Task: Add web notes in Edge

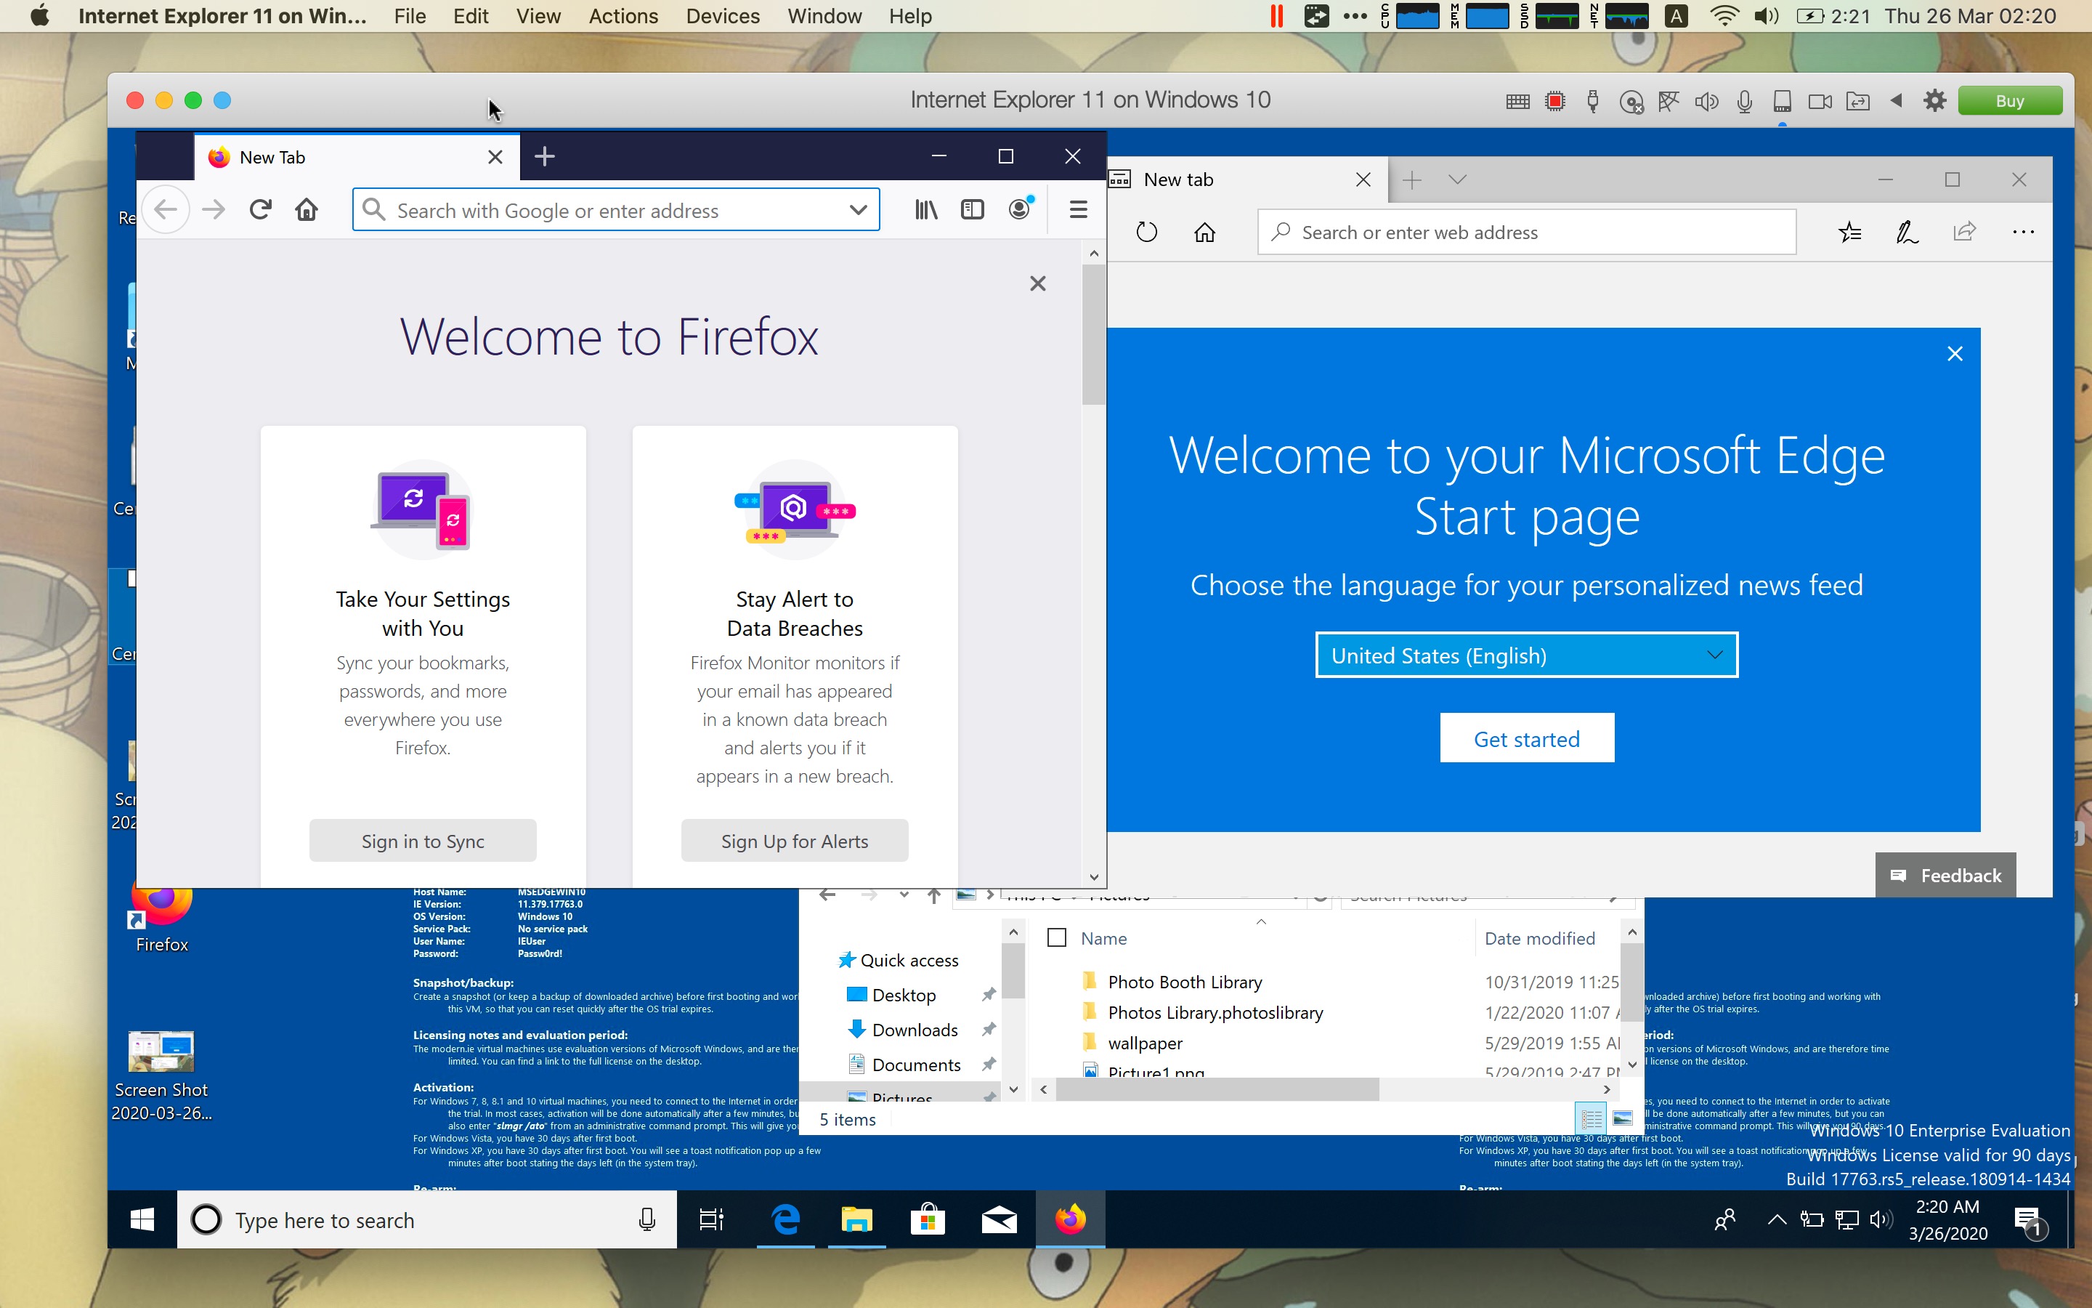Action: tap(1907, 232)
